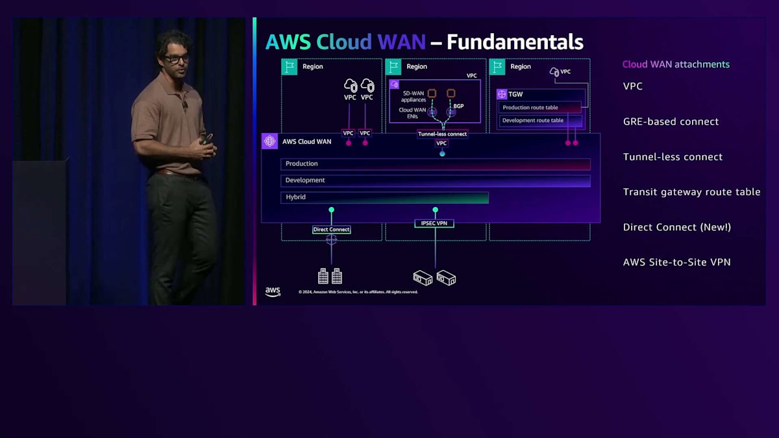Image resolution: width=779 pixels, height=438 pixels.
Task: Click the TGW transit gateway icon
Action: click(501, 94)
